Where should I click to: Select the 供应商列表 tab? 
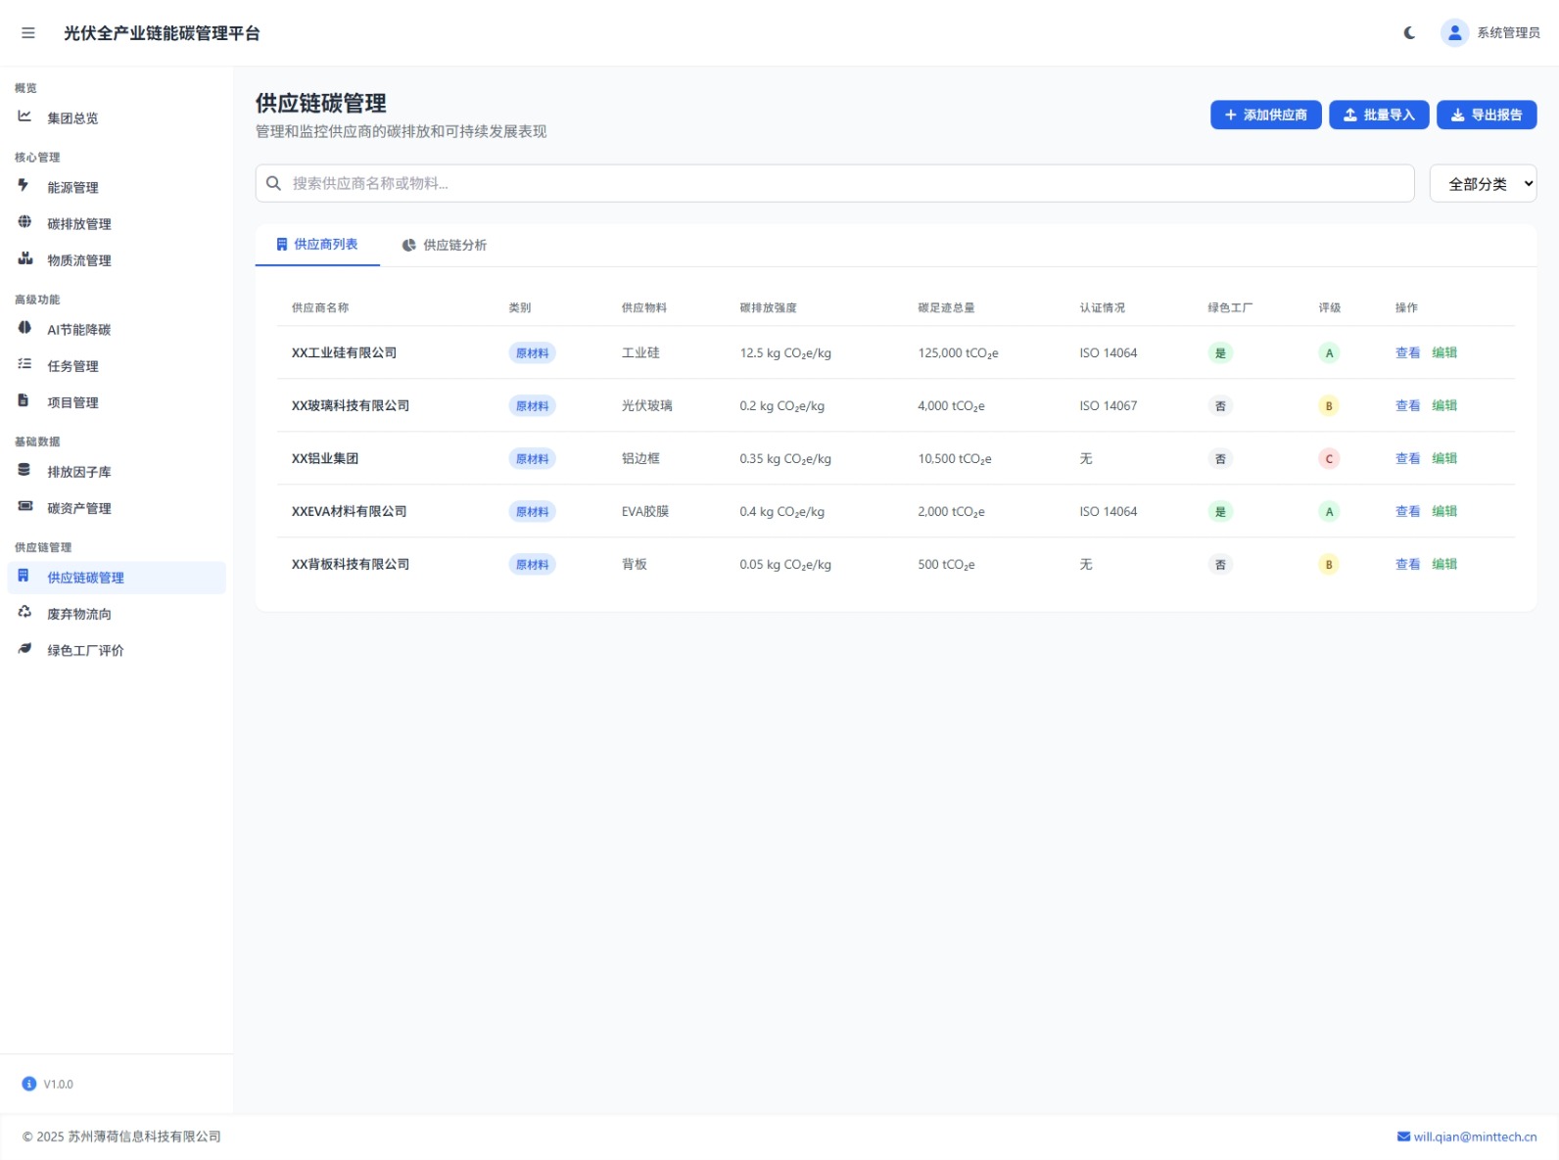[x=317, y=245]
